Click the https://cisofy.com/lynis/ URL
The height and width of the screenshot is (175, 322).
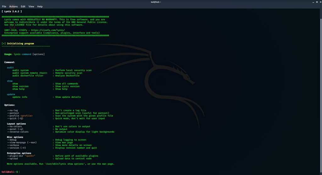(48, 30)
